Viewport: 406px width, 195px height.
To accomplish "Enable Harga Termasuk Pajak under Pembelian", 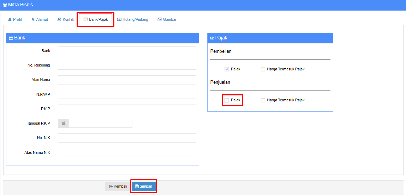I will pos(263,69).
